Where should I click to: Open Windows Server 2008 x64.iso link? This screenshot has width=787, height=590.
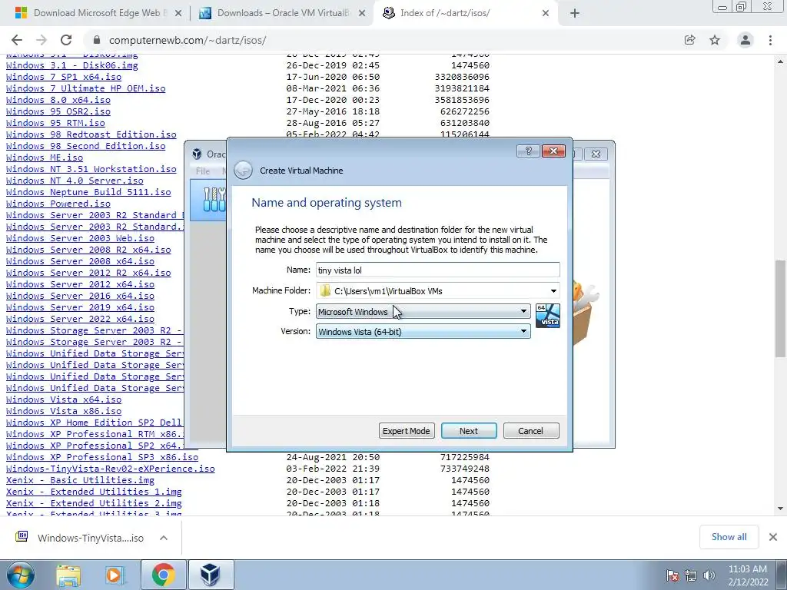click(x=80, y=261)
